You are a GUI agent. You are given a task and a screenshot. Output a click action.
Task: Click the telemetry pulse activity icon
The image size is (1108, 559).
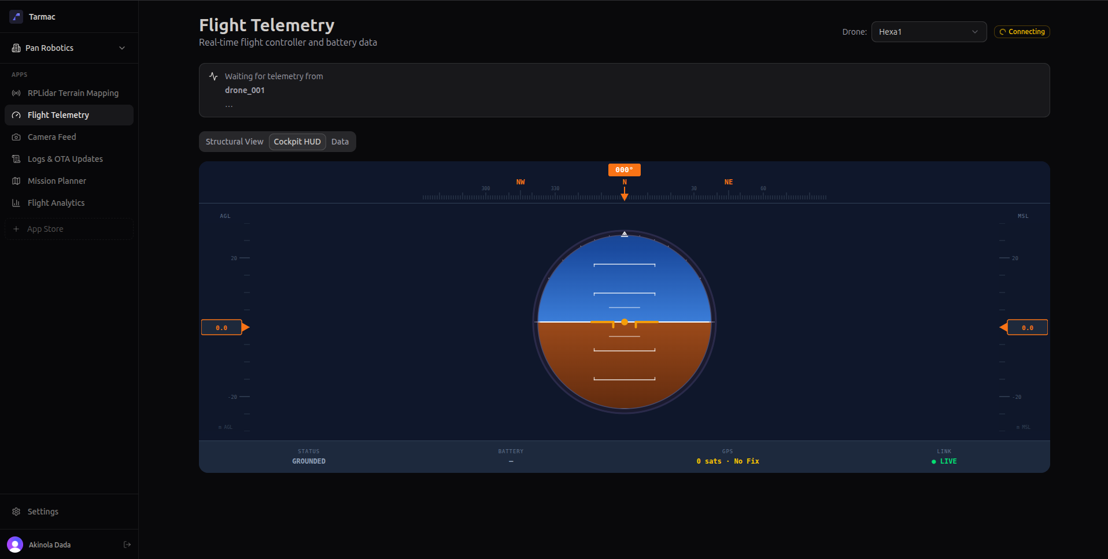click(x=213, y=76)
